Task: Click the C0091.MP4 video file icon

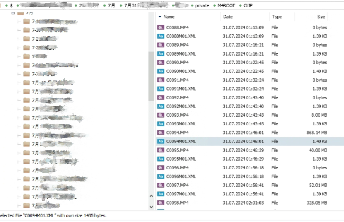Action: click(161, 80)
